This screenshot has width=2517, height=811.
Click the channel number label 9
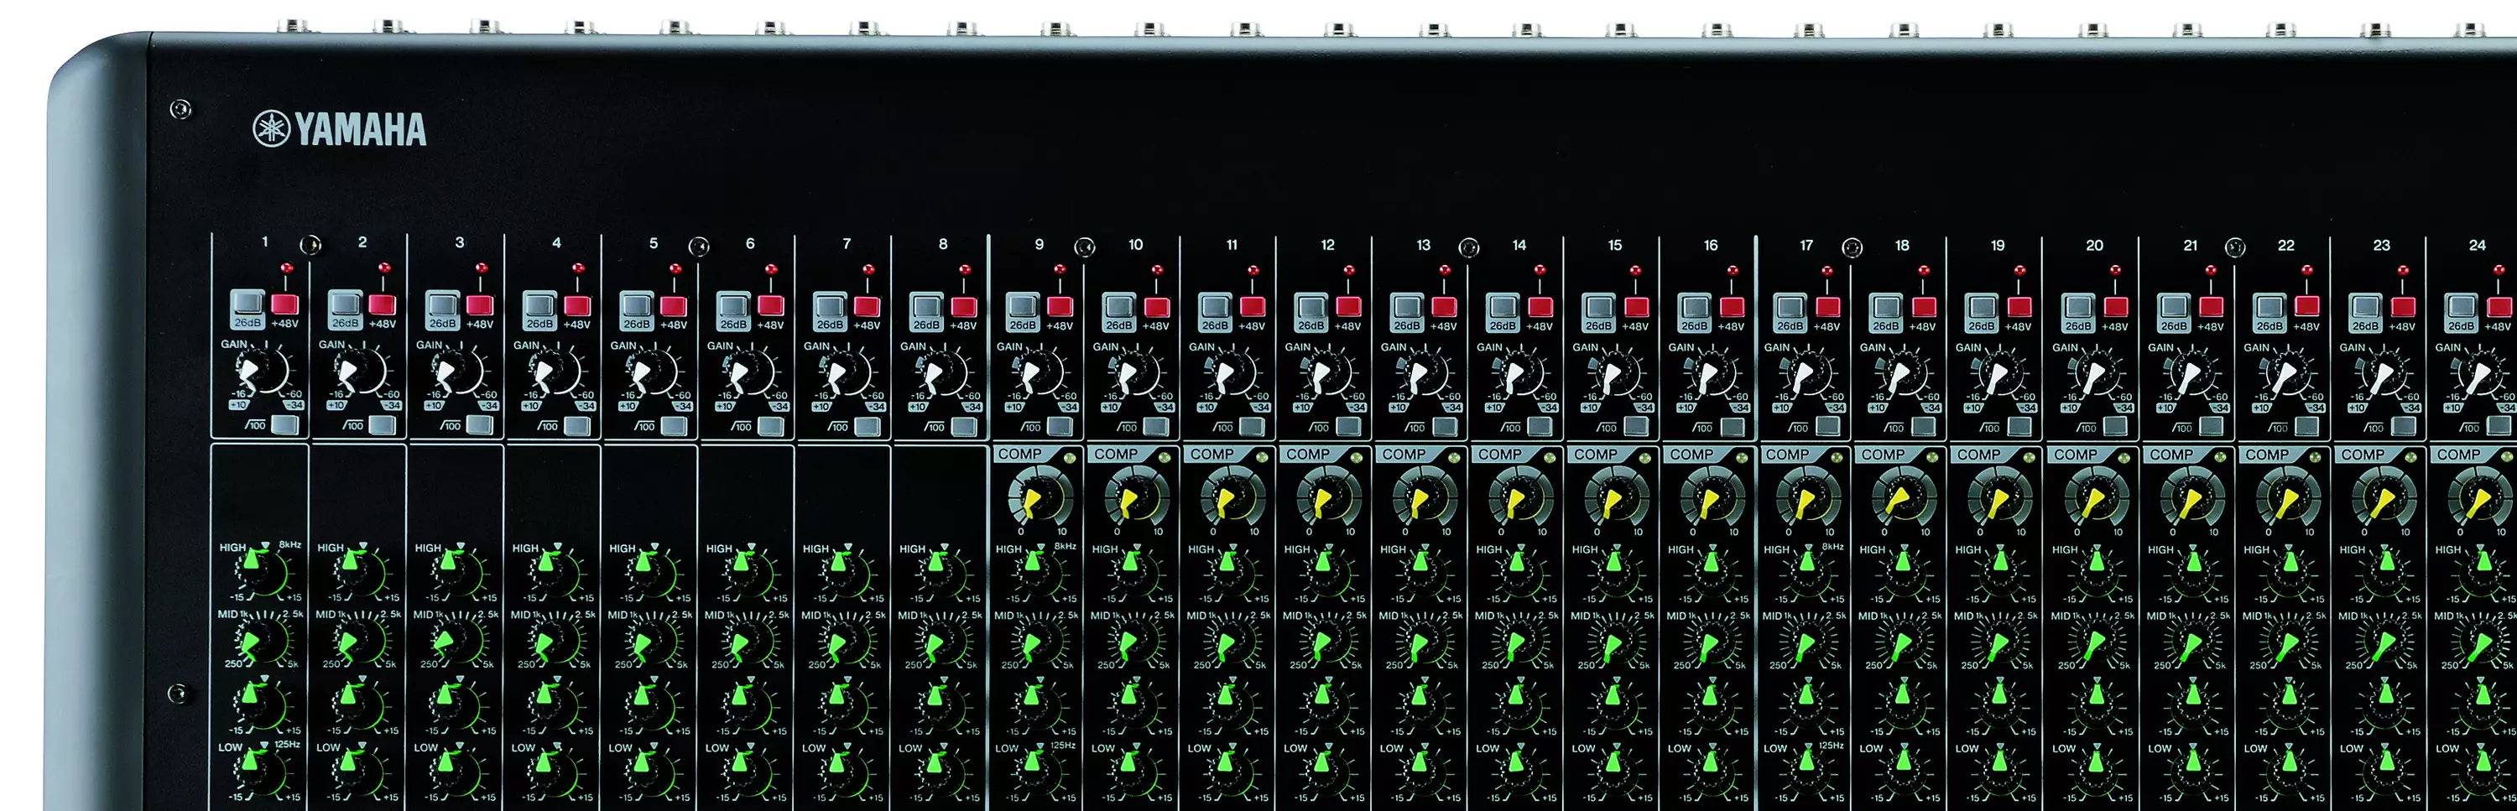click(x=1039, y=244)
